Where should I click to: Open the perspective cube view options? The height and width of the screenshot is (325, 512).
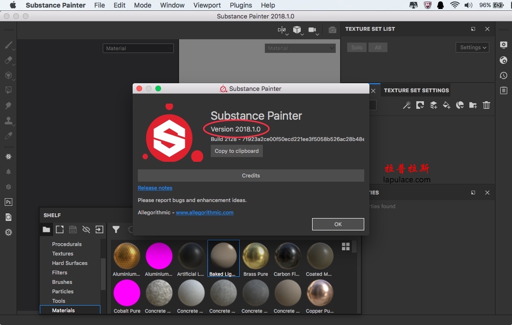coord(297,30)
